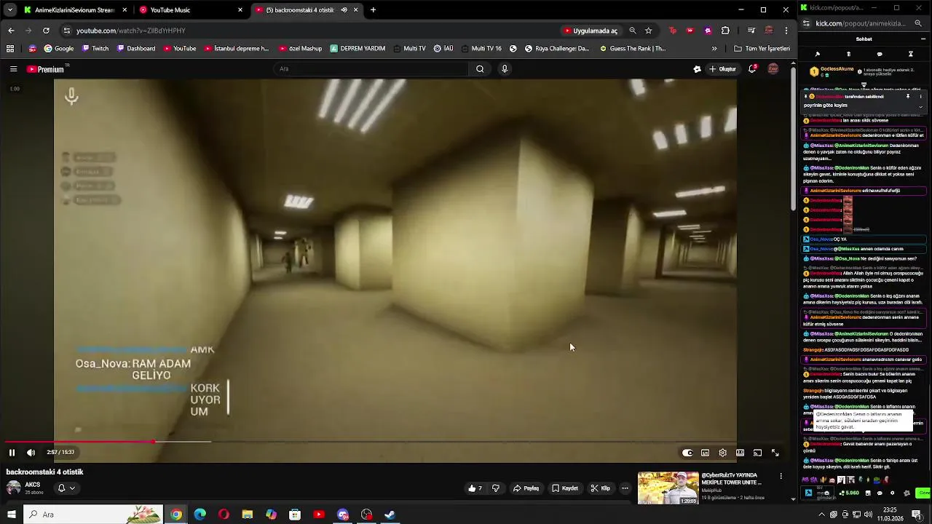Toggle subtitles in the video player
932x524 pixels.
point(705,453)
